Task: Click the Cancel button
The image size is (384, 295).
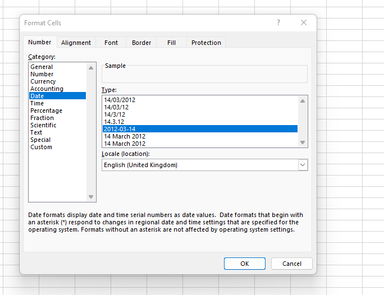Action: click(x=291, y=264)
